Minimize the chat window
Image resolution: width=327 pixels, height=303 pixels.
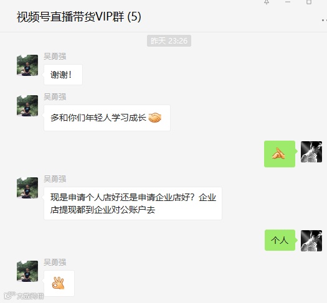pos(288,2)
